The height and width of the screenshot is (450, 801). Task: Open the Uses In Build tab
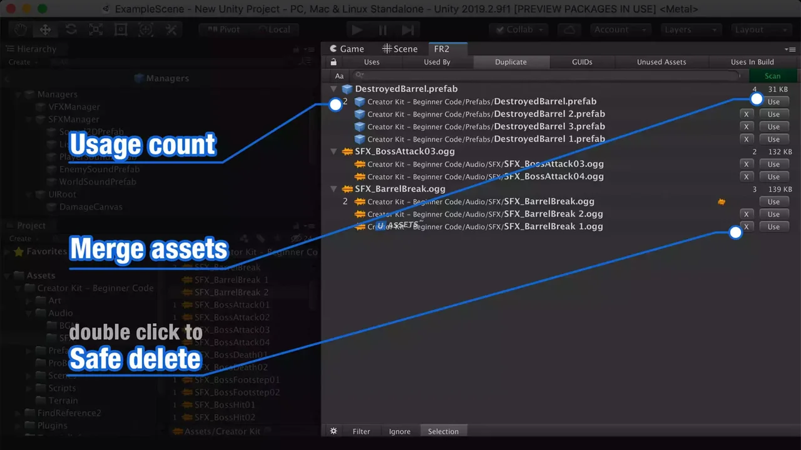coord(752,62)
